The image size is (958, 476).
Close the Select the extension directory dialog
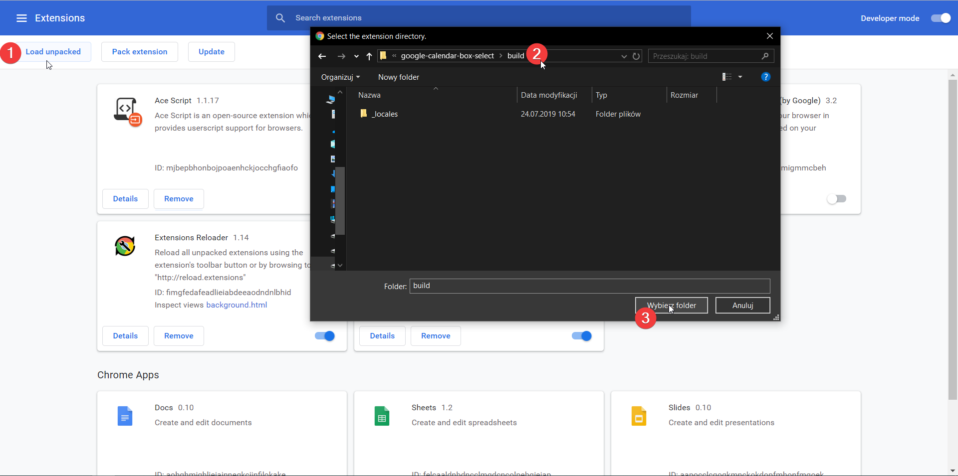point(770,36)
